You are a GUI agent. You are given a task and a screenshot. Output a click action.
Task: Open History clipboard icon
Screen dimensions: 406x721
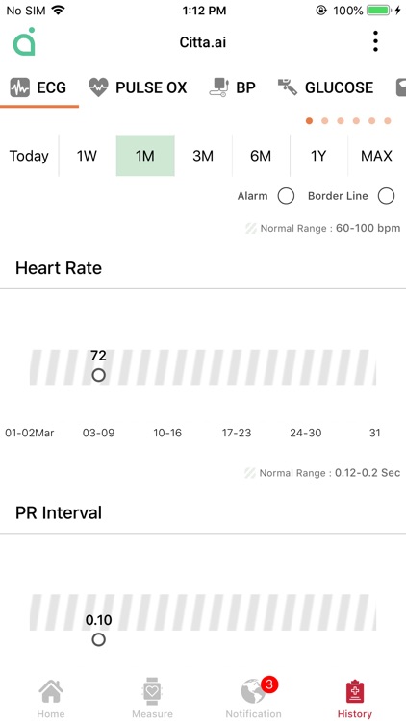point(355,693)
